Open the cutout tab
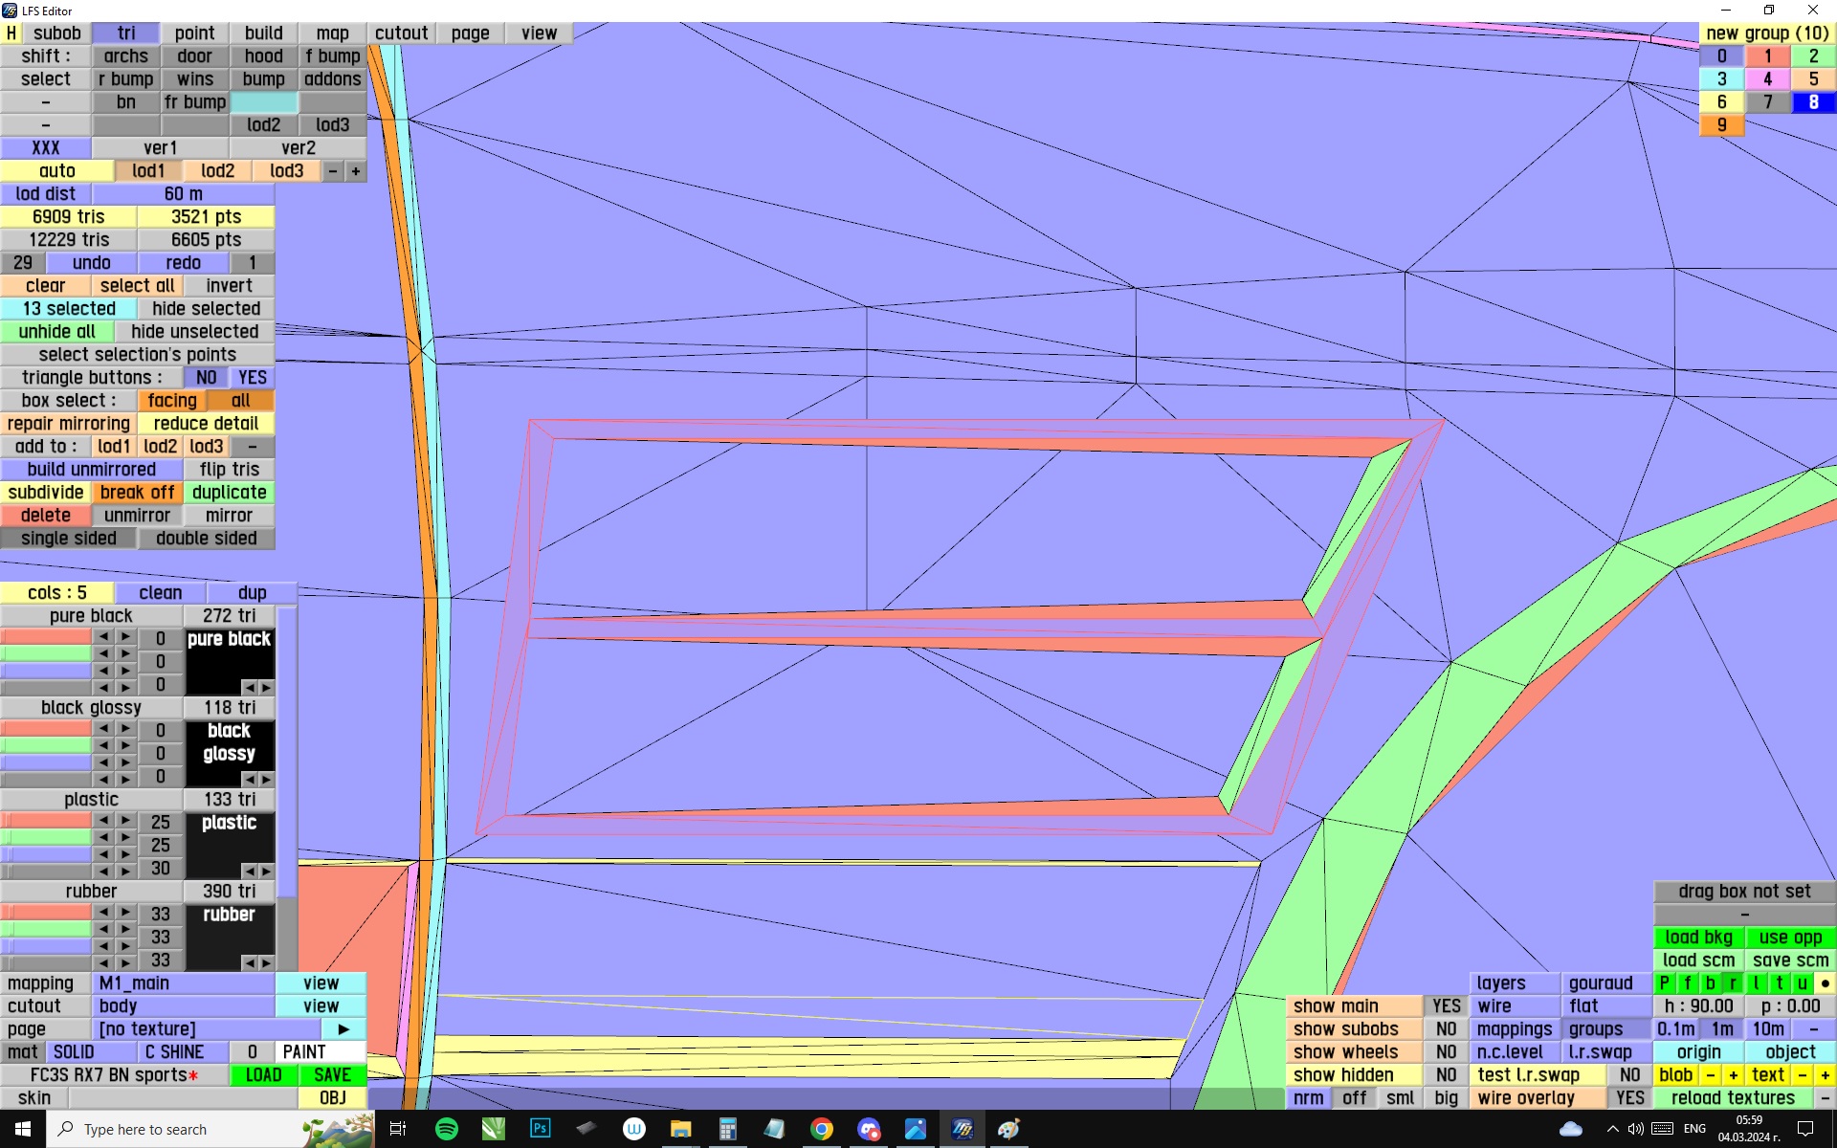 click(401, 33)
